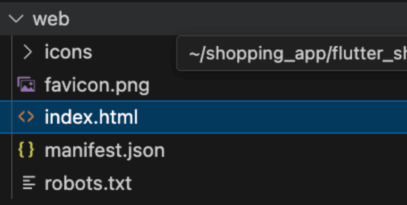Click the manifest.json curly-braces file icon
The image size is (407, 205).
pyautogui.click(x=26, y=150)
